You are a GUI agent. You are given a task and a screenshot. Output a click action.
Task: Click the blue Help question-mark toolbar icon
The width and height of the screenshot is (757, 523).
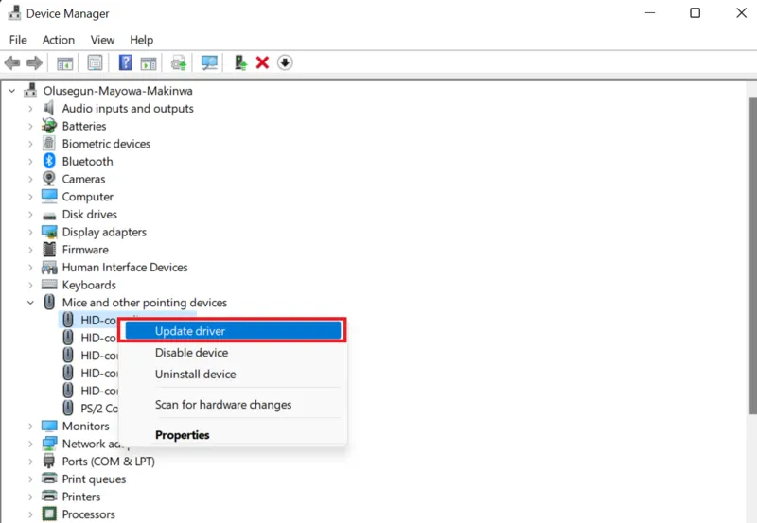point(125,62)
